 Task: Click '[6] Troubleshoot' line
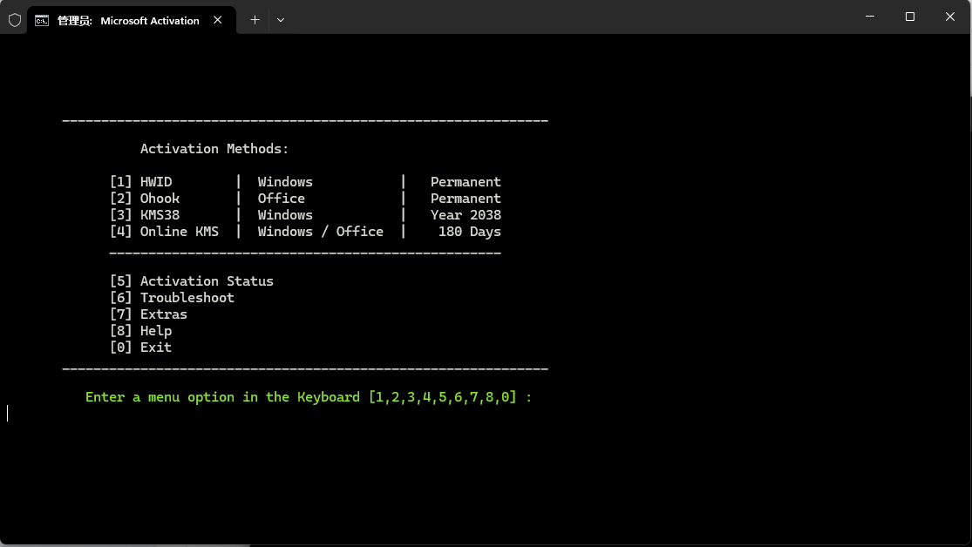(x=172, y=298)
